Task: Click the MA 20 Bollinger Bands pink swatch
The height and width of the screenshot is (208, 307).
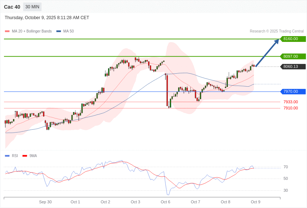Action: (7, 31)
